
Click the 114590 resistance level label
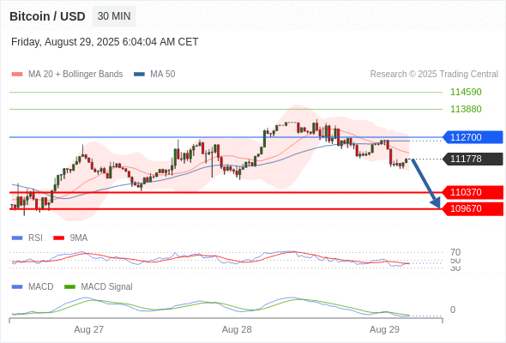click(x=466, y=92)
